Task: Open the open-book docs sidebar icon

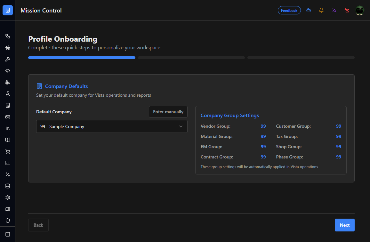Action: [8, 140]
